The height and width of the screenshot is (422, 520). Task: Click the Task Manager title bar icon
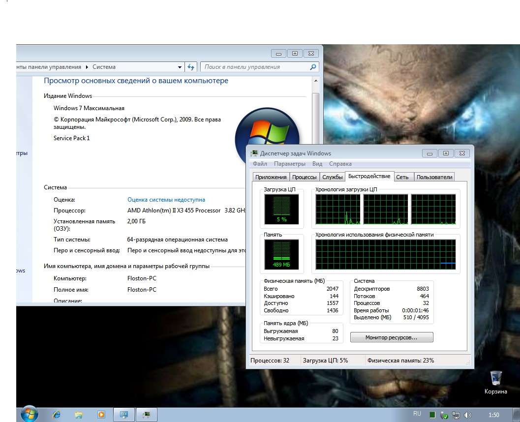pyautogui.click(x=254, y=153)
